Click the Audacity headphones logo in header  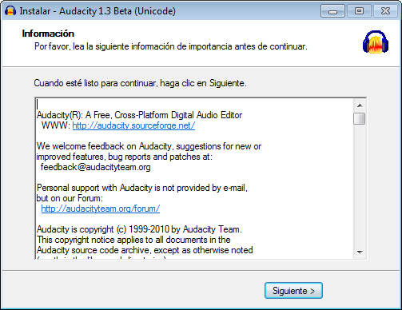click(376, 42)
